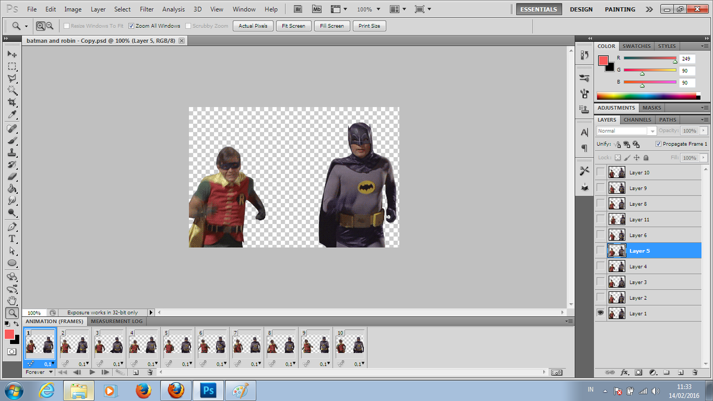Open the layer Fill slider arrow
This screenshot has height=401, width=713.
click(x=704, y=158)
